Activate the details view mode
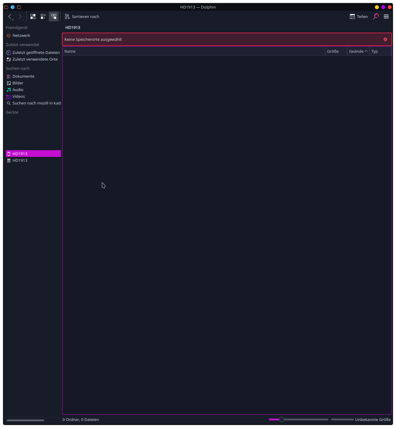This screenshot has width=396, height=428. click(54, 16)
